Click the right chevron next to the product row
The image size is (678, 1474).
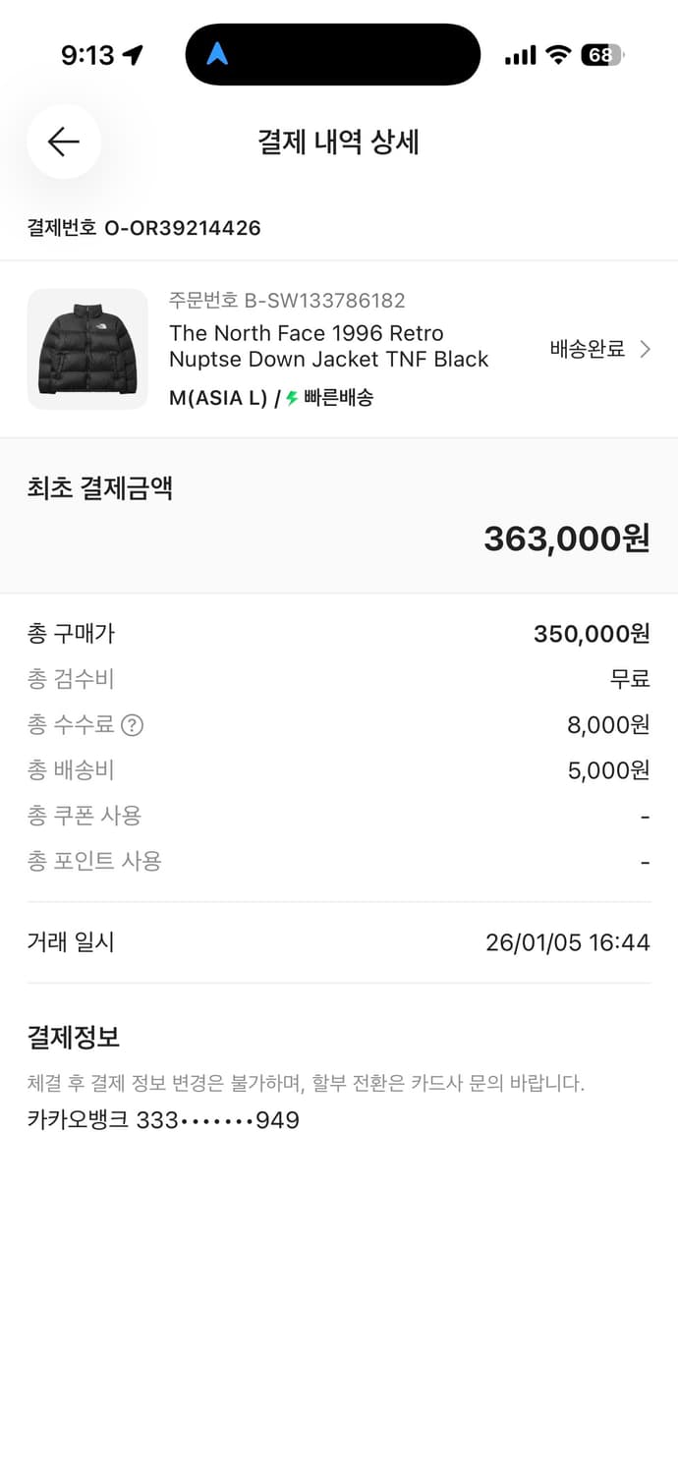coord(645,349)
